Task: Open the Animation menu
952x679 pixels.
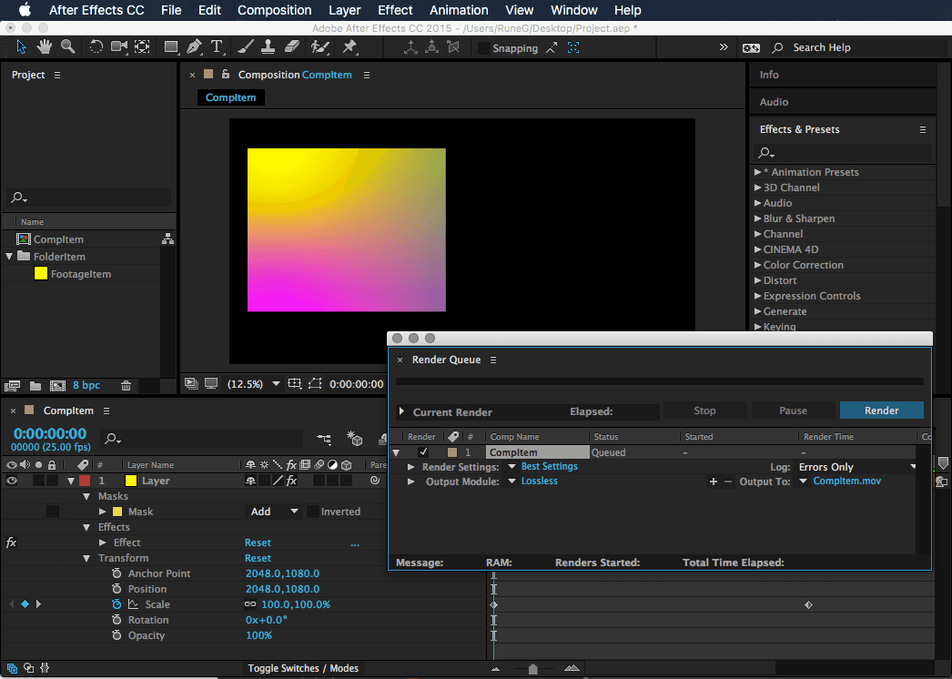Action: pos(459,10)
